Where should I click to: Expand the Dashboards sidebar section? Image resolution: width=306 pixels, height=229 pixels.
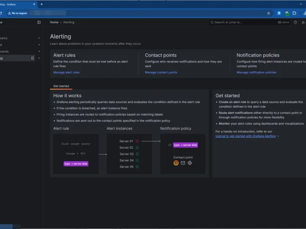click(x=39, y=52)
